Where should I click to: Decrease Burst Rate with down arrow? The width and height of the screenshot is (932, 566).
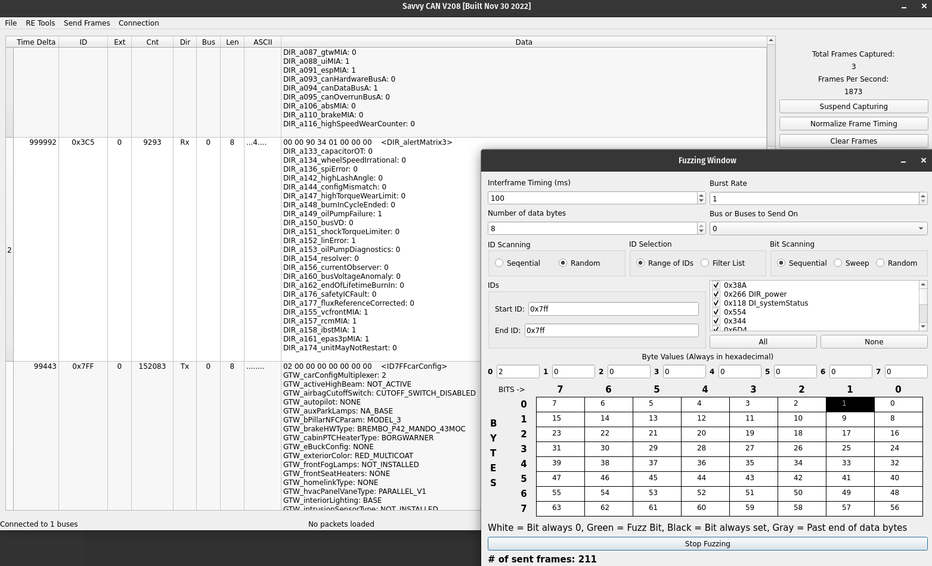(x=923, y=201)
